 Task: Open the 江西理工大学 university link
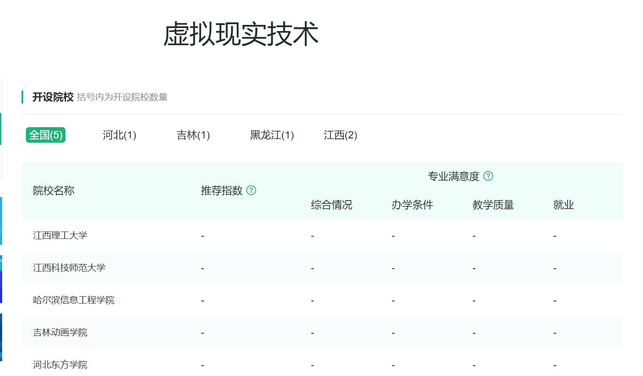point(59,235)
